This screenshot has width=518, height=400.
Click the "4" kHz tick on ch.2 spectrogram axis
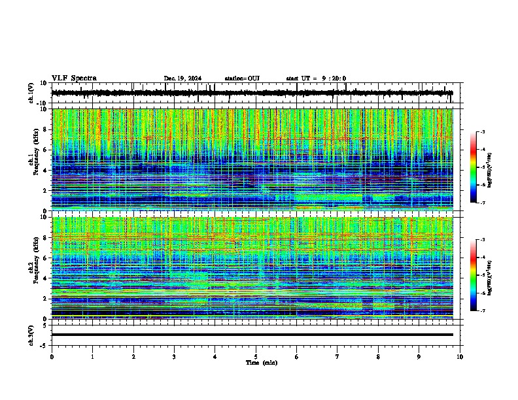coord(46,278)
